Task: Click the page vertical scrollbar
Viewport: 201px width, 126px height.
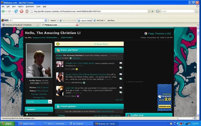Action: (198, 72)
